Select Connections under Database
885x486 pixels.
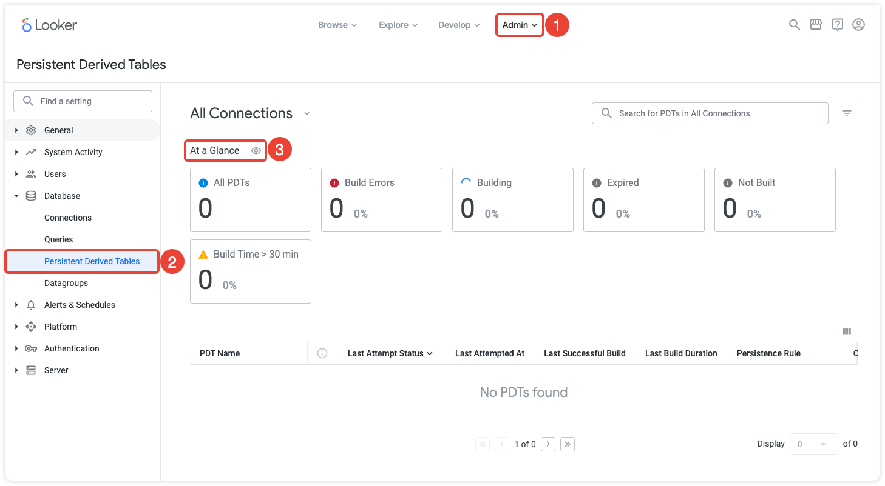click(68, 218)
